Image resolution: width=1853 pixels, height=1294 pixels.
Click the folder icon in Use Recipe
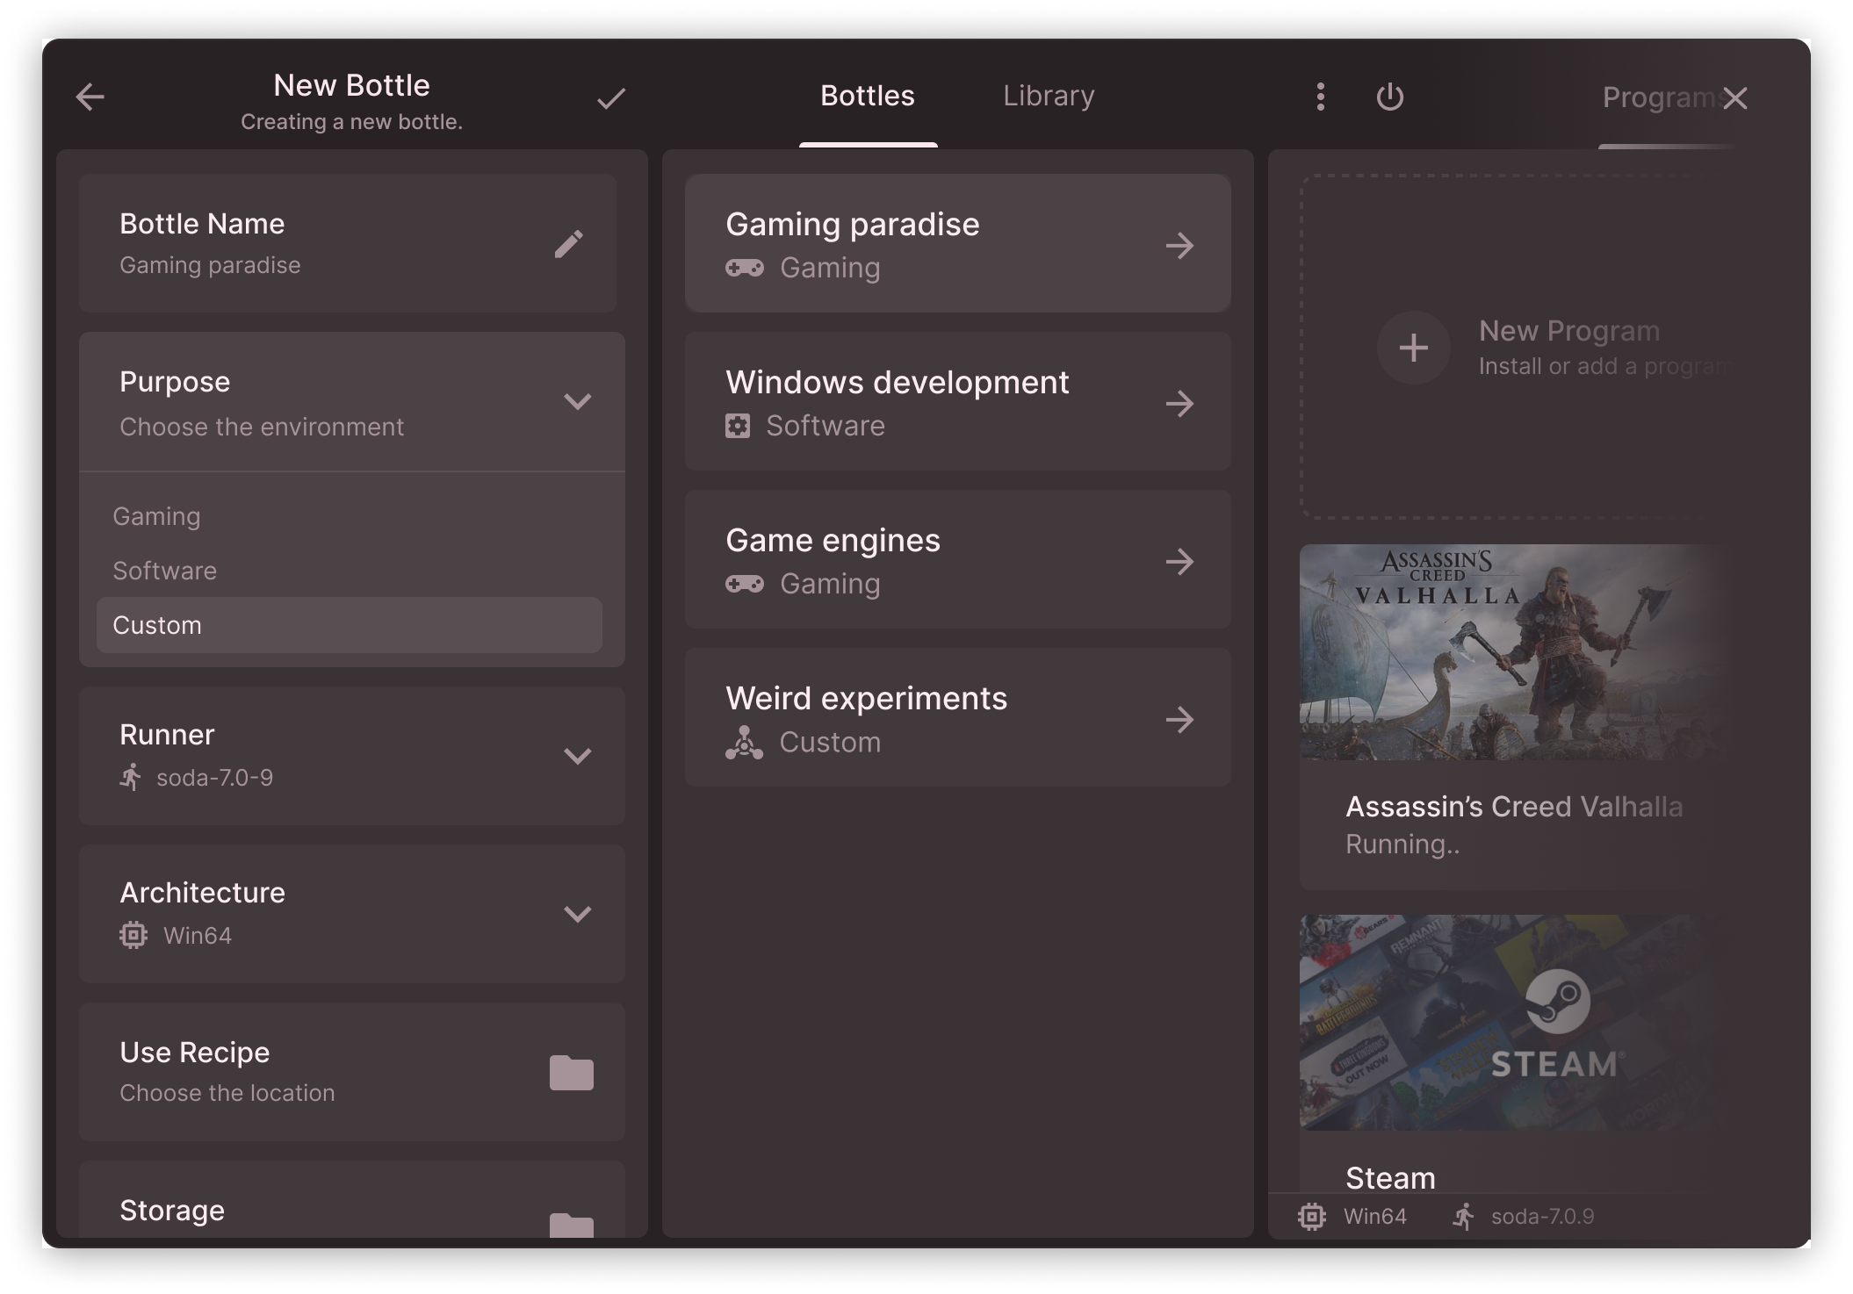click(571, 1073)
